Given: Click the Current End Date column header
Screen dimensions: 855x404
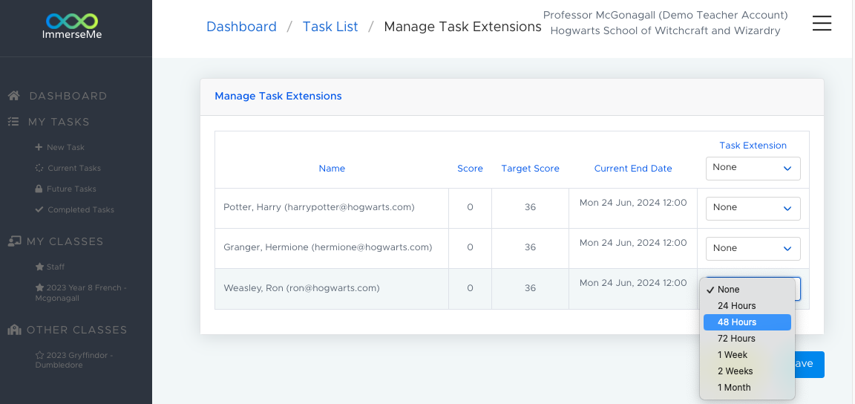Looking at the screenshot, I should [633, 168].
